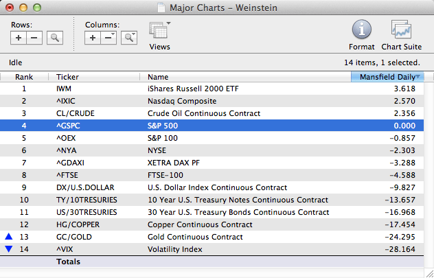Remove a row with the minus button
The height and width of the screenshot is (278, 434).
coord(34,38)
